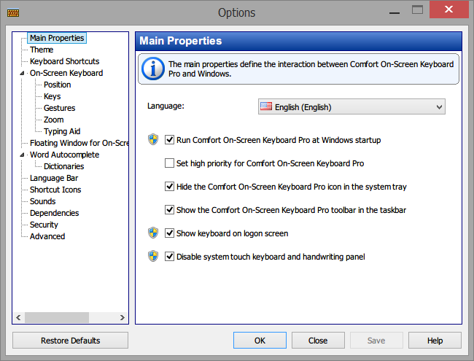Click the shield icon beside Windows startup option
Screen dimensions: 474x361
(153, 140)
